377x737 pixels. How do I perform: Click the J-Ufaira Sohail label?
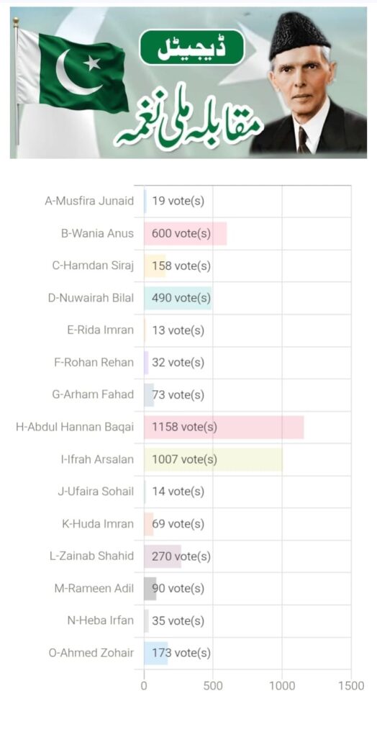96,492
